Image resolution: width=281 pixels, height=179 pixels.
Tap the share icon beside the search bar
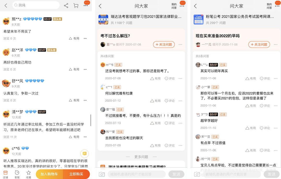click(66, 5)
